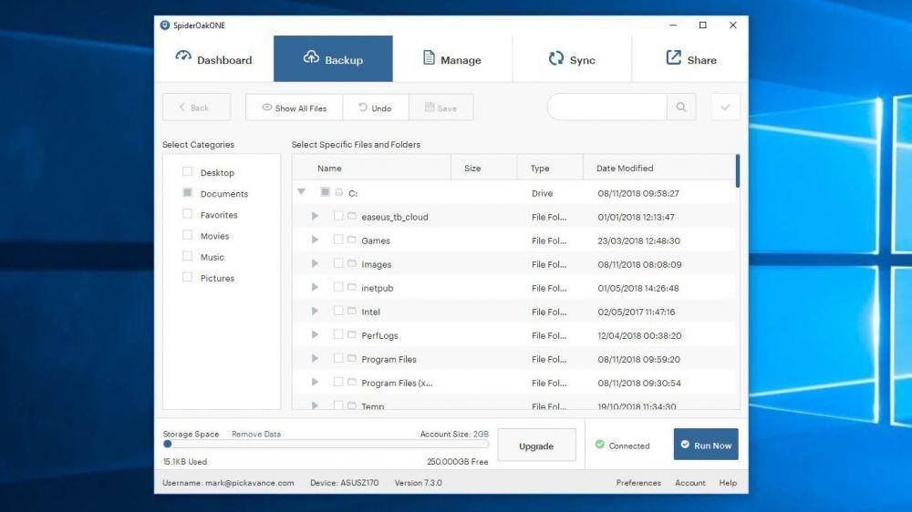This screenshot has width=912, height=512.
Task: Select the Music category checkbox
Action: [x=187, y=256]
